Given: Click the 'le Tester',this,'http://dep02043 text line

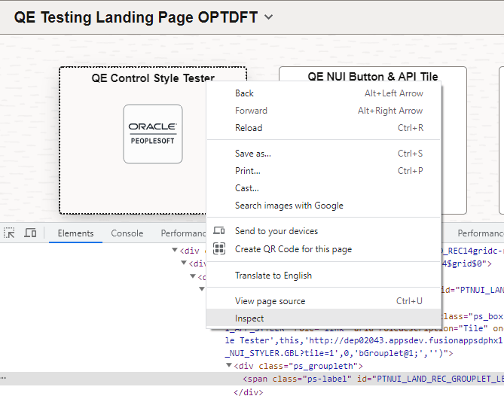Looking at the screenshot, I should tap(364, 340).
